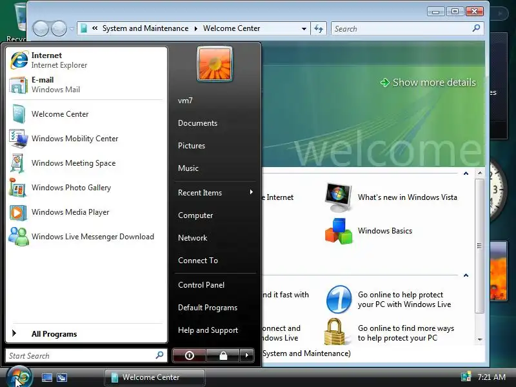Click the Start Search magnifier icon
Image resolution: width=516 pixels, height=387 pixels.
159,355
